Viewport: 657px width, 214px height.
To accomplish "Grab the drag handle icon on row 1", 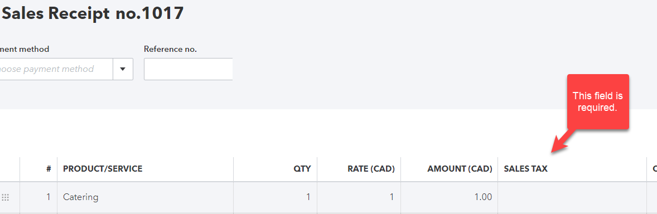I will click(x=6, y=197).
